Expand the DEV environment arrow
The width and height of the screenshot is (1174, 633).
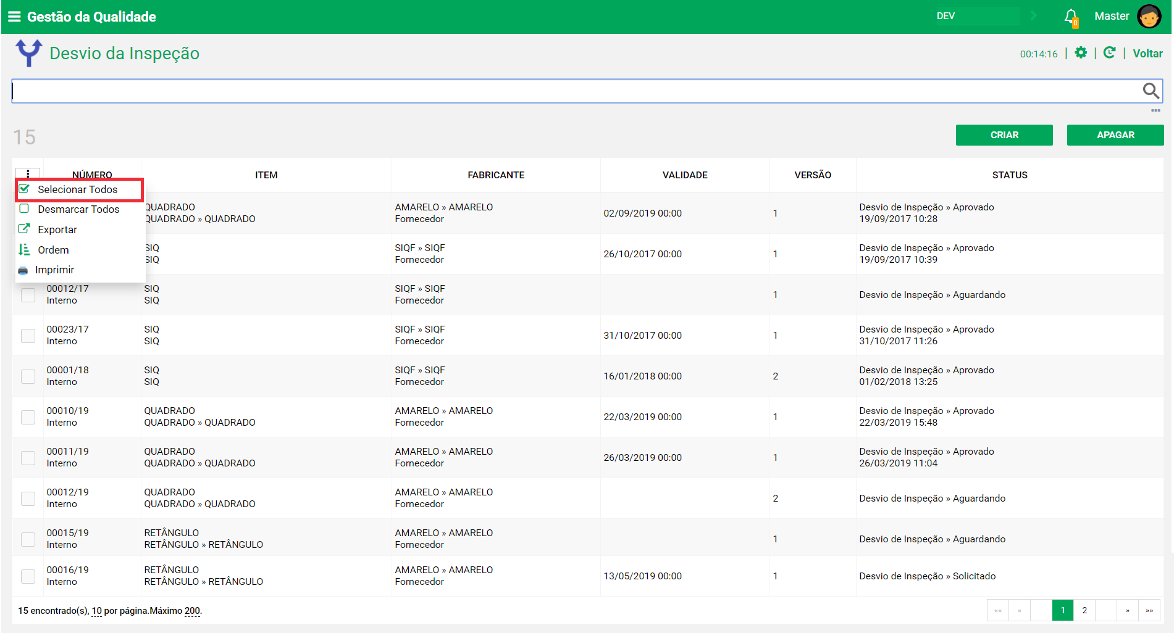click(x=1034, y=16)
